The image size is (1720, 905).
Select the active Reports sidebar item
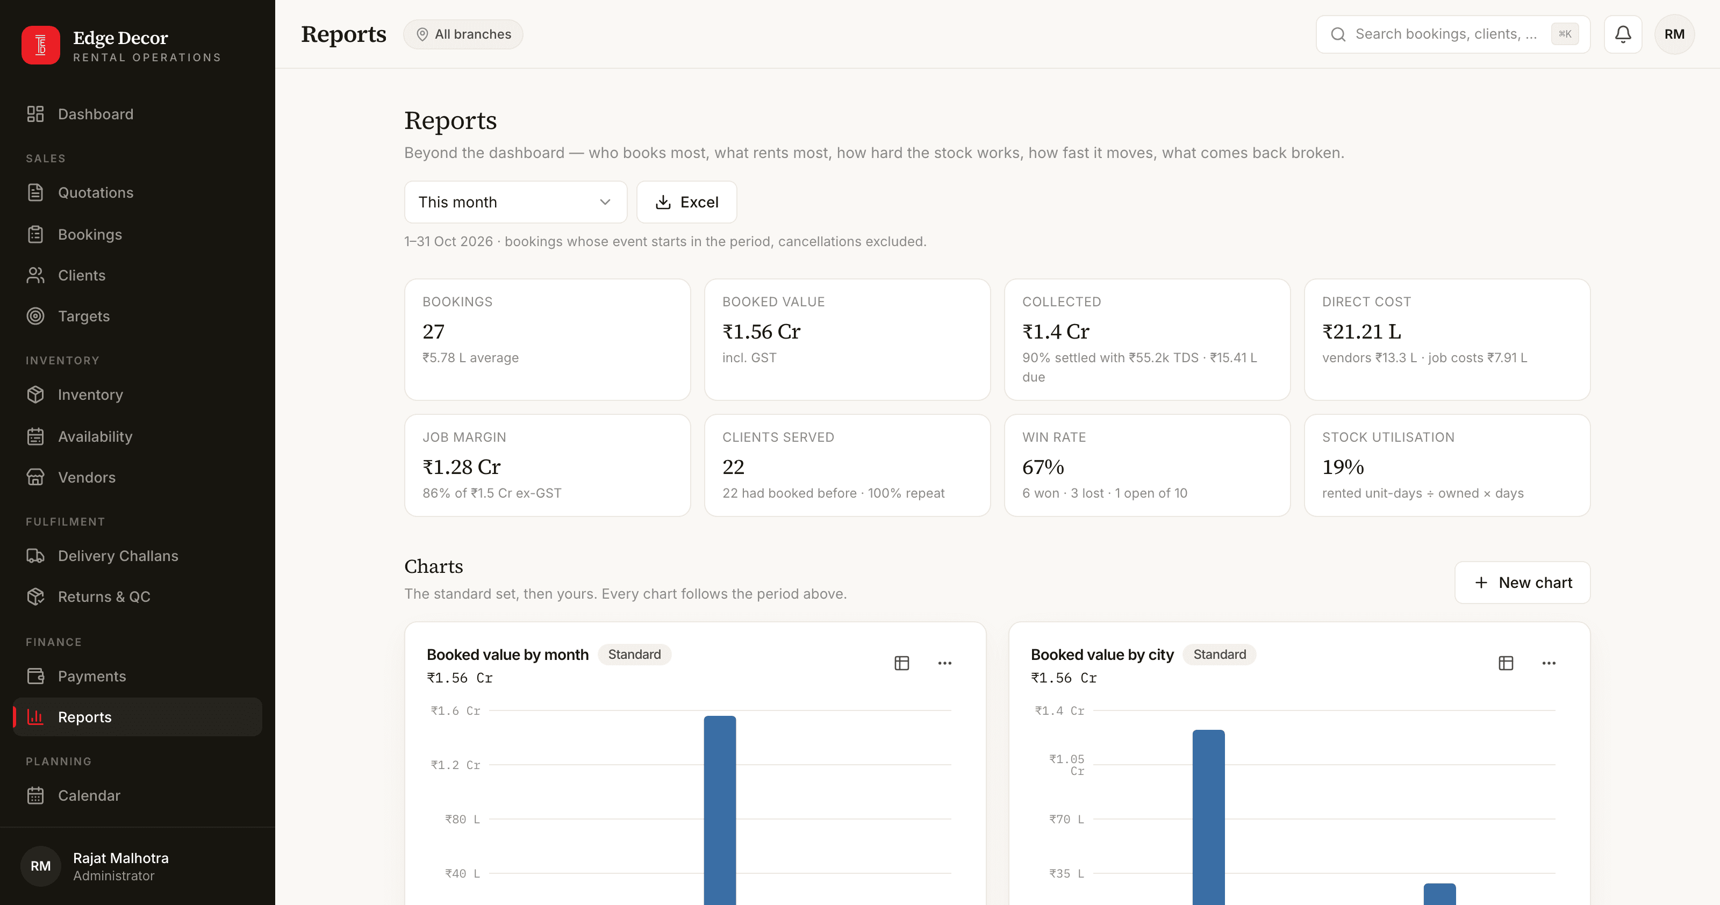[138, 717]
